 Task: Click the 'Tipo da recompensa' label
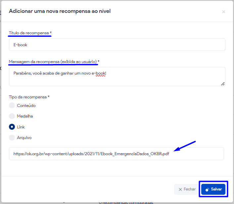[29, 97]
